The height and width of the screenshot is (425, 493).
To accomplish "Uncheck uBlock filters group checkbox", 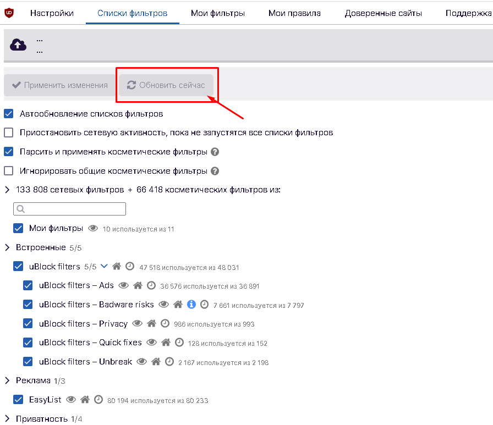I will (x=18, y=266).
